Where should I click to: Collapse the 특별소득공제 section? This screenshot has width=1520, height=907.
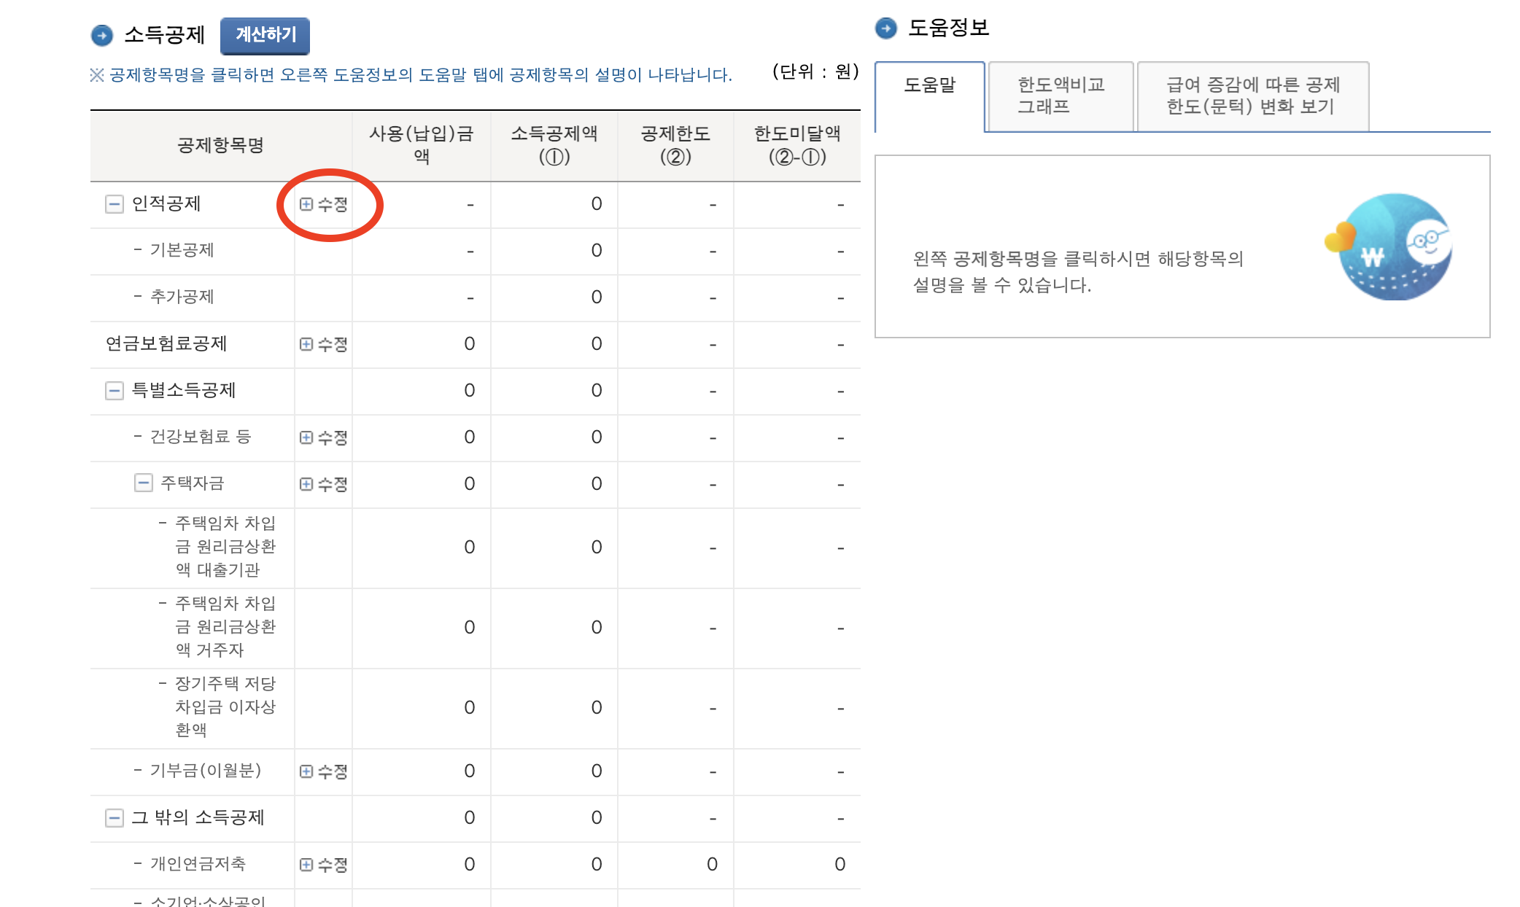115,391
